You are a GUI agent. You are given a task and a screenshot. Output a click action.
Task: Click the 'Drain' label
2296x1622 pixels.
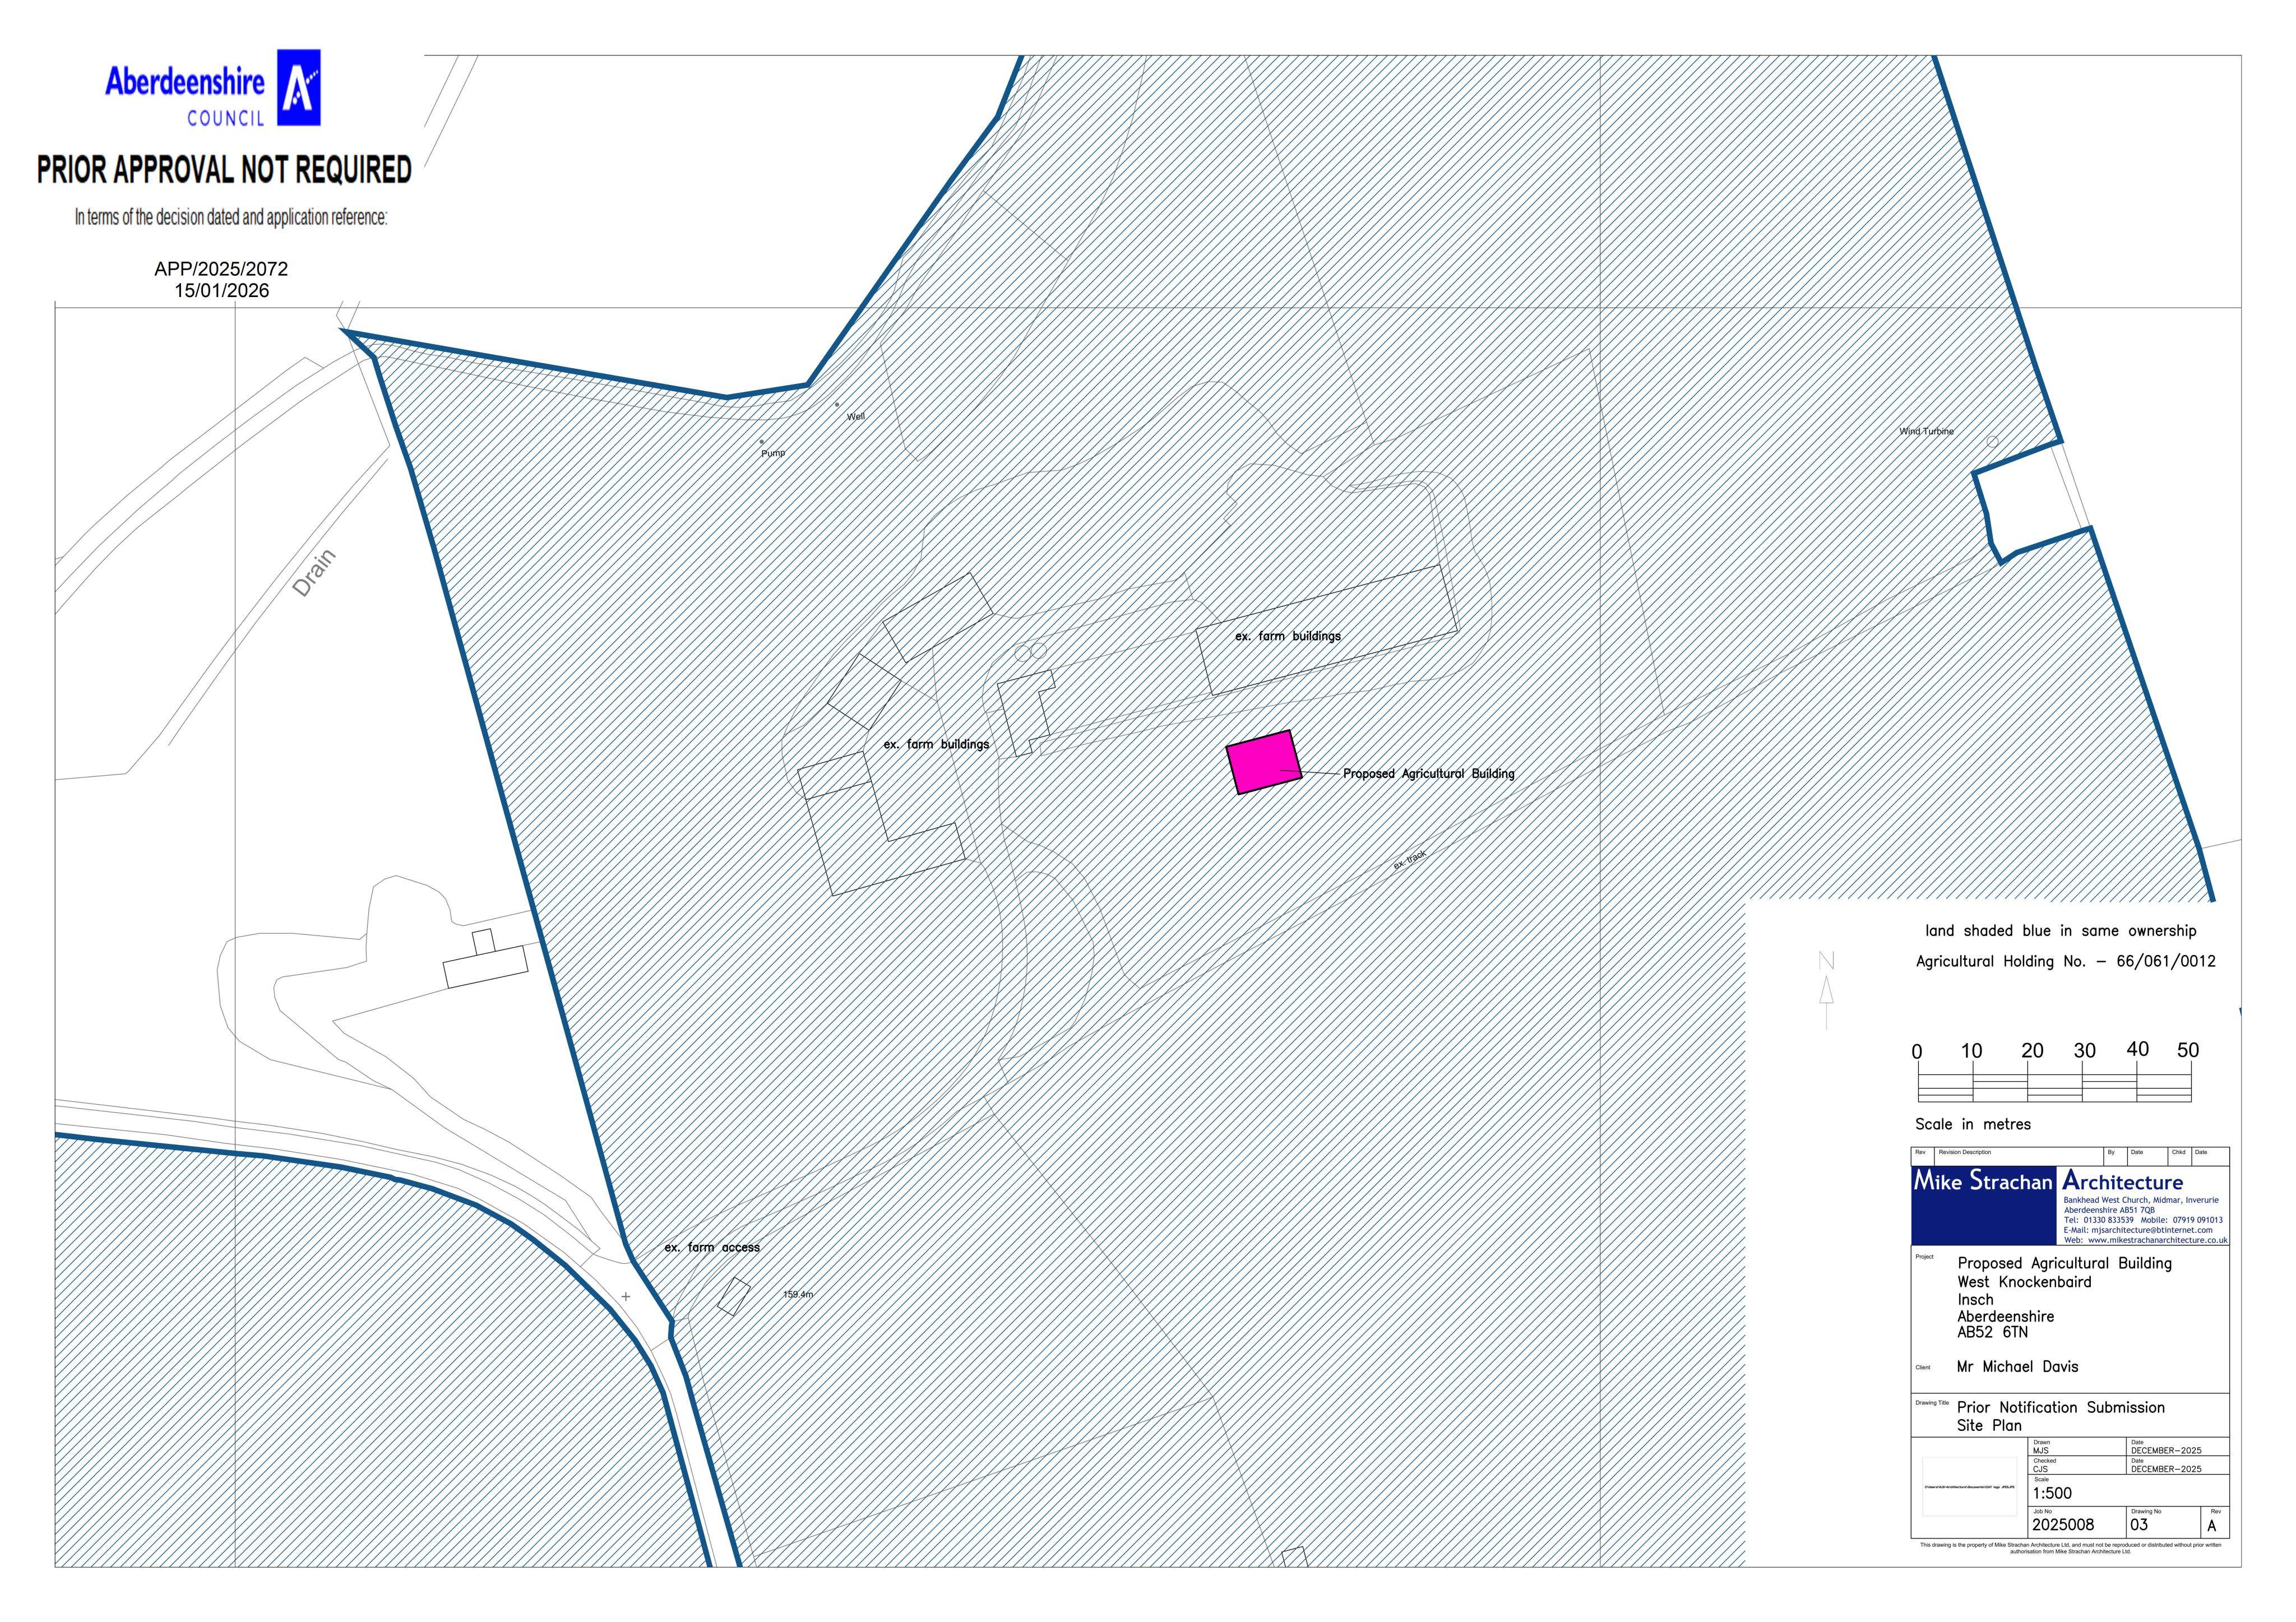click(x=314, y=574)
